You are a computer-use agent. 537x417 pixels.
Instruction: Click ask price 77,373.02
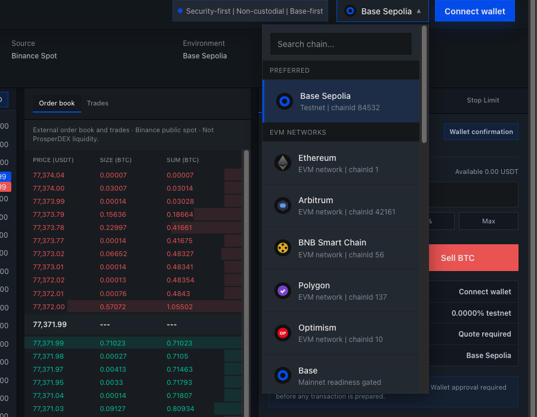coord(49,254)
